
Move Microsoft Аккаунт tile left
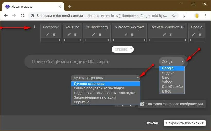point(114,40)
